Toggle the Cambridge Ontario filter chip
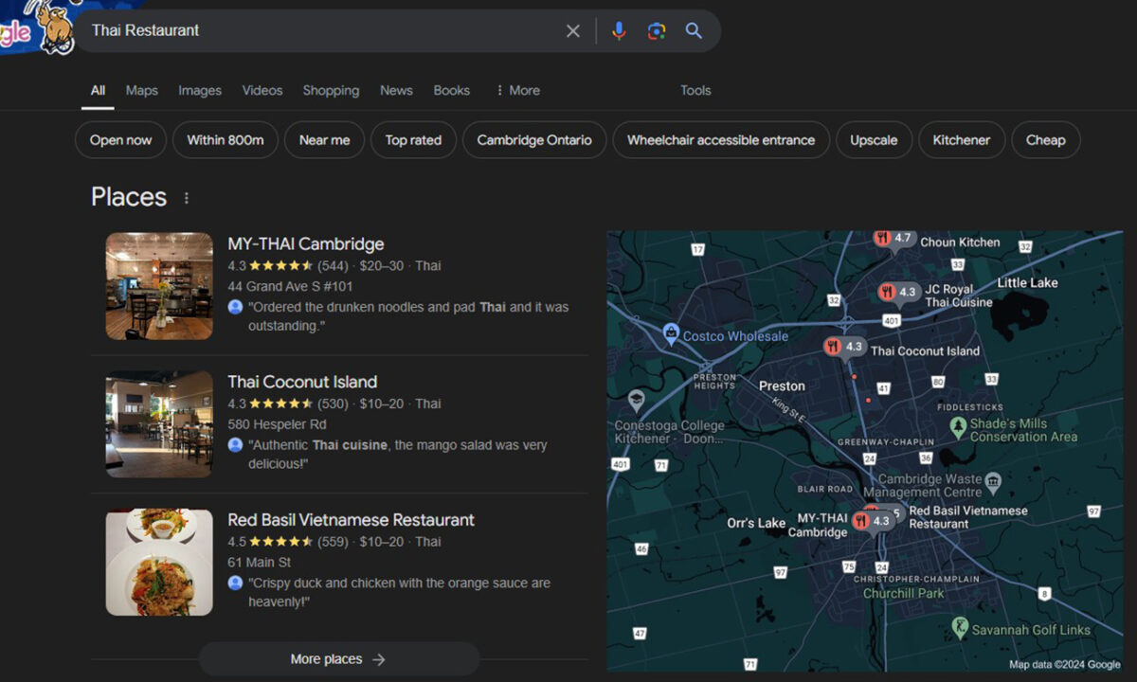The height and width of the screenshot is (682, 1137). coord(534,140)
